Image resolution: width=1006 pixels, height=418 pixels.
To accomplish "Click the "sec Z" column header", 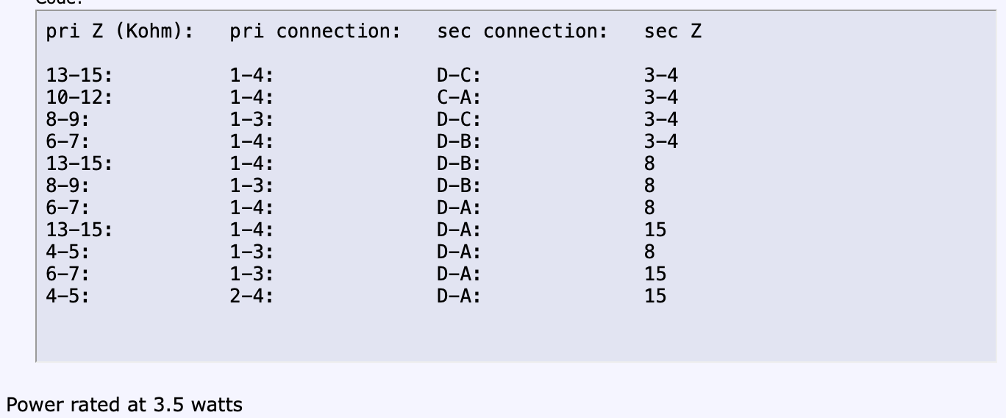I will 672,32.
